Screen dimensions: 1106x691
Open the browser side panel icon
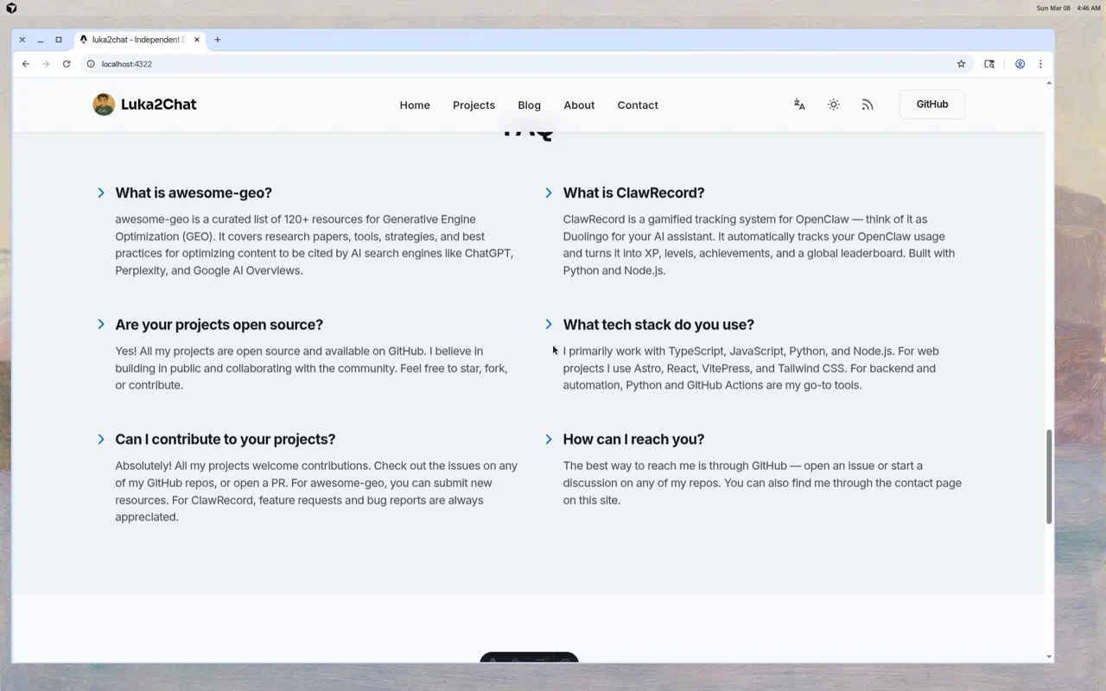(x=989, y=64)
